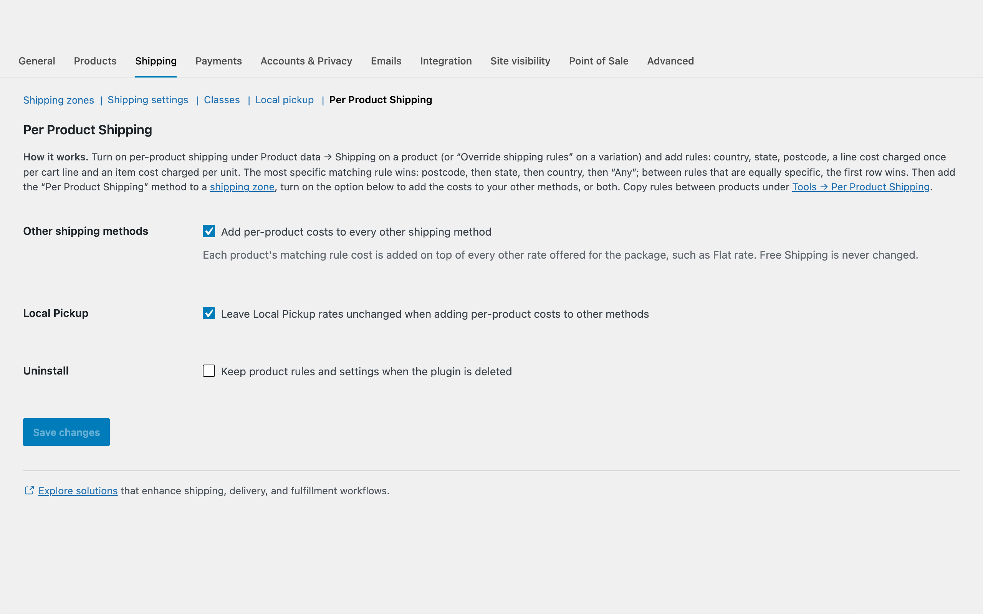Open Tools → Per Product Shipping link
The image size is (983, 614).
[861, 187]
